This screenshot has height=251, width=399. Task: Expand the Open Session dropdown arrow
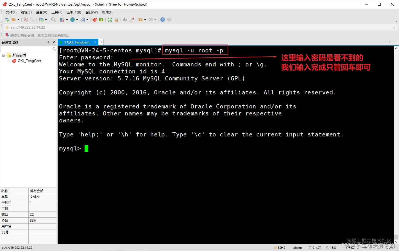(18, 20)
